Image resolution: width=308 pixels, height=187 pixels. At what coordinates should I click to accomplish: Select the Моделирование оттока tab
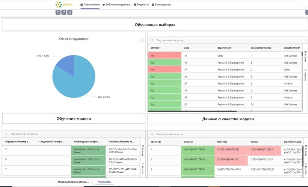pyautogui.click(x=73, y=182)
